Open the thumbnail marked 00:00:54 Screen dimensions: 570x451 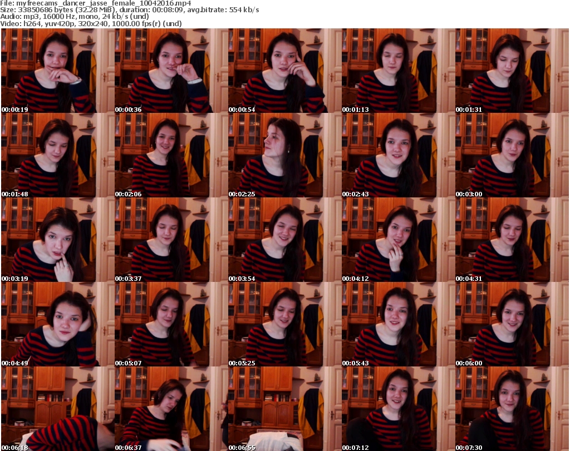[x=284, y=71]
